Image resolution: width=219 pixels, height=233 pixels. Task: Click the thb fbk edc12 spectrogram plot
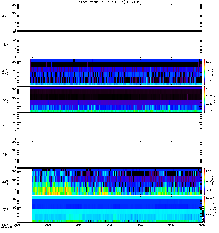click(116, 72)
